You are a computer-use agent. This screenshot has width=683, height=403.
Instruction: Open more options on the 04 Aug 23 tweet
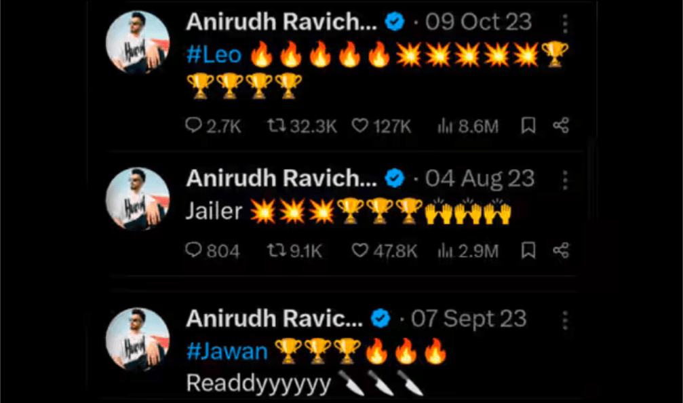(x=565, y=180)
